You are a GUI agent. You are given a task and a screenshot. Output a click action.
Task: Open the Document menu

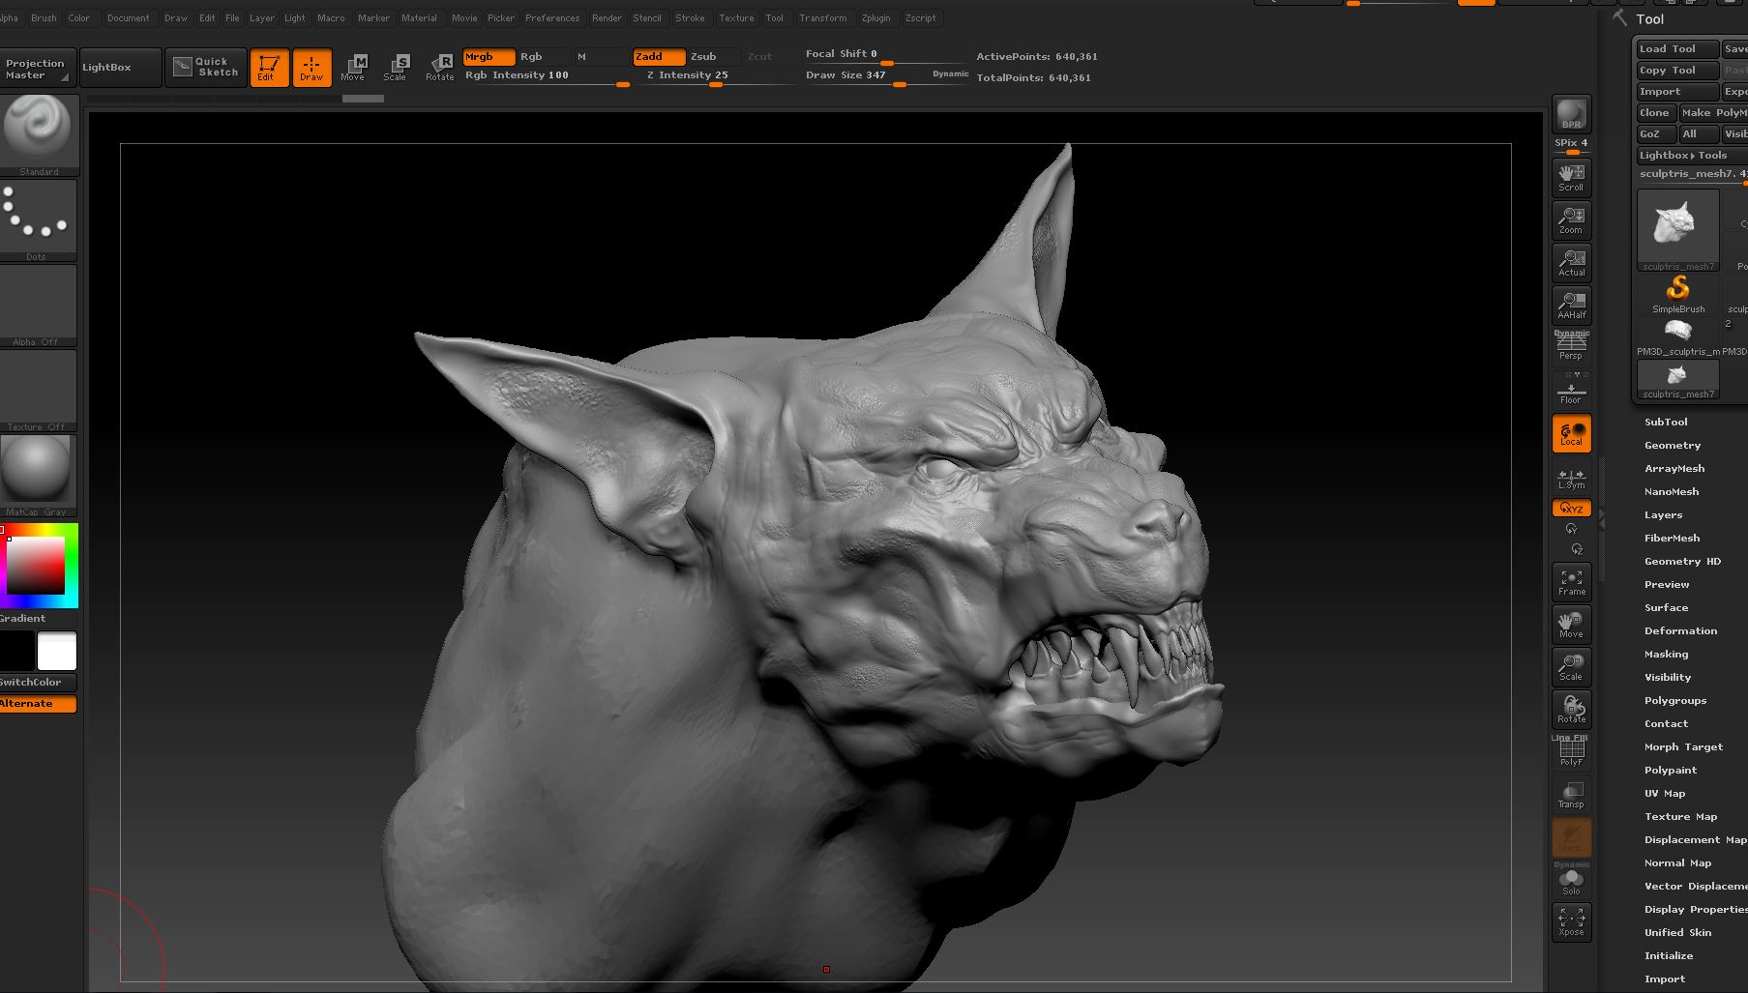click(128, 18)
